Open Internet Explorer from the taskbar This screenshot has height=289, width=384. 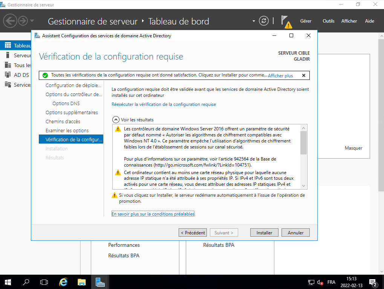[64, 282]
